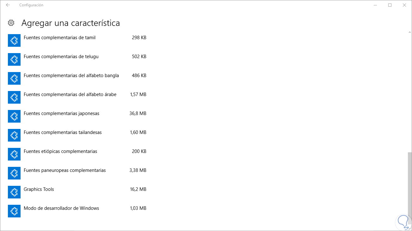The image size is (412, 231).
Task: Choose Fuentes paneuropeas complementarias feature
Action: (x=65, y=170)
